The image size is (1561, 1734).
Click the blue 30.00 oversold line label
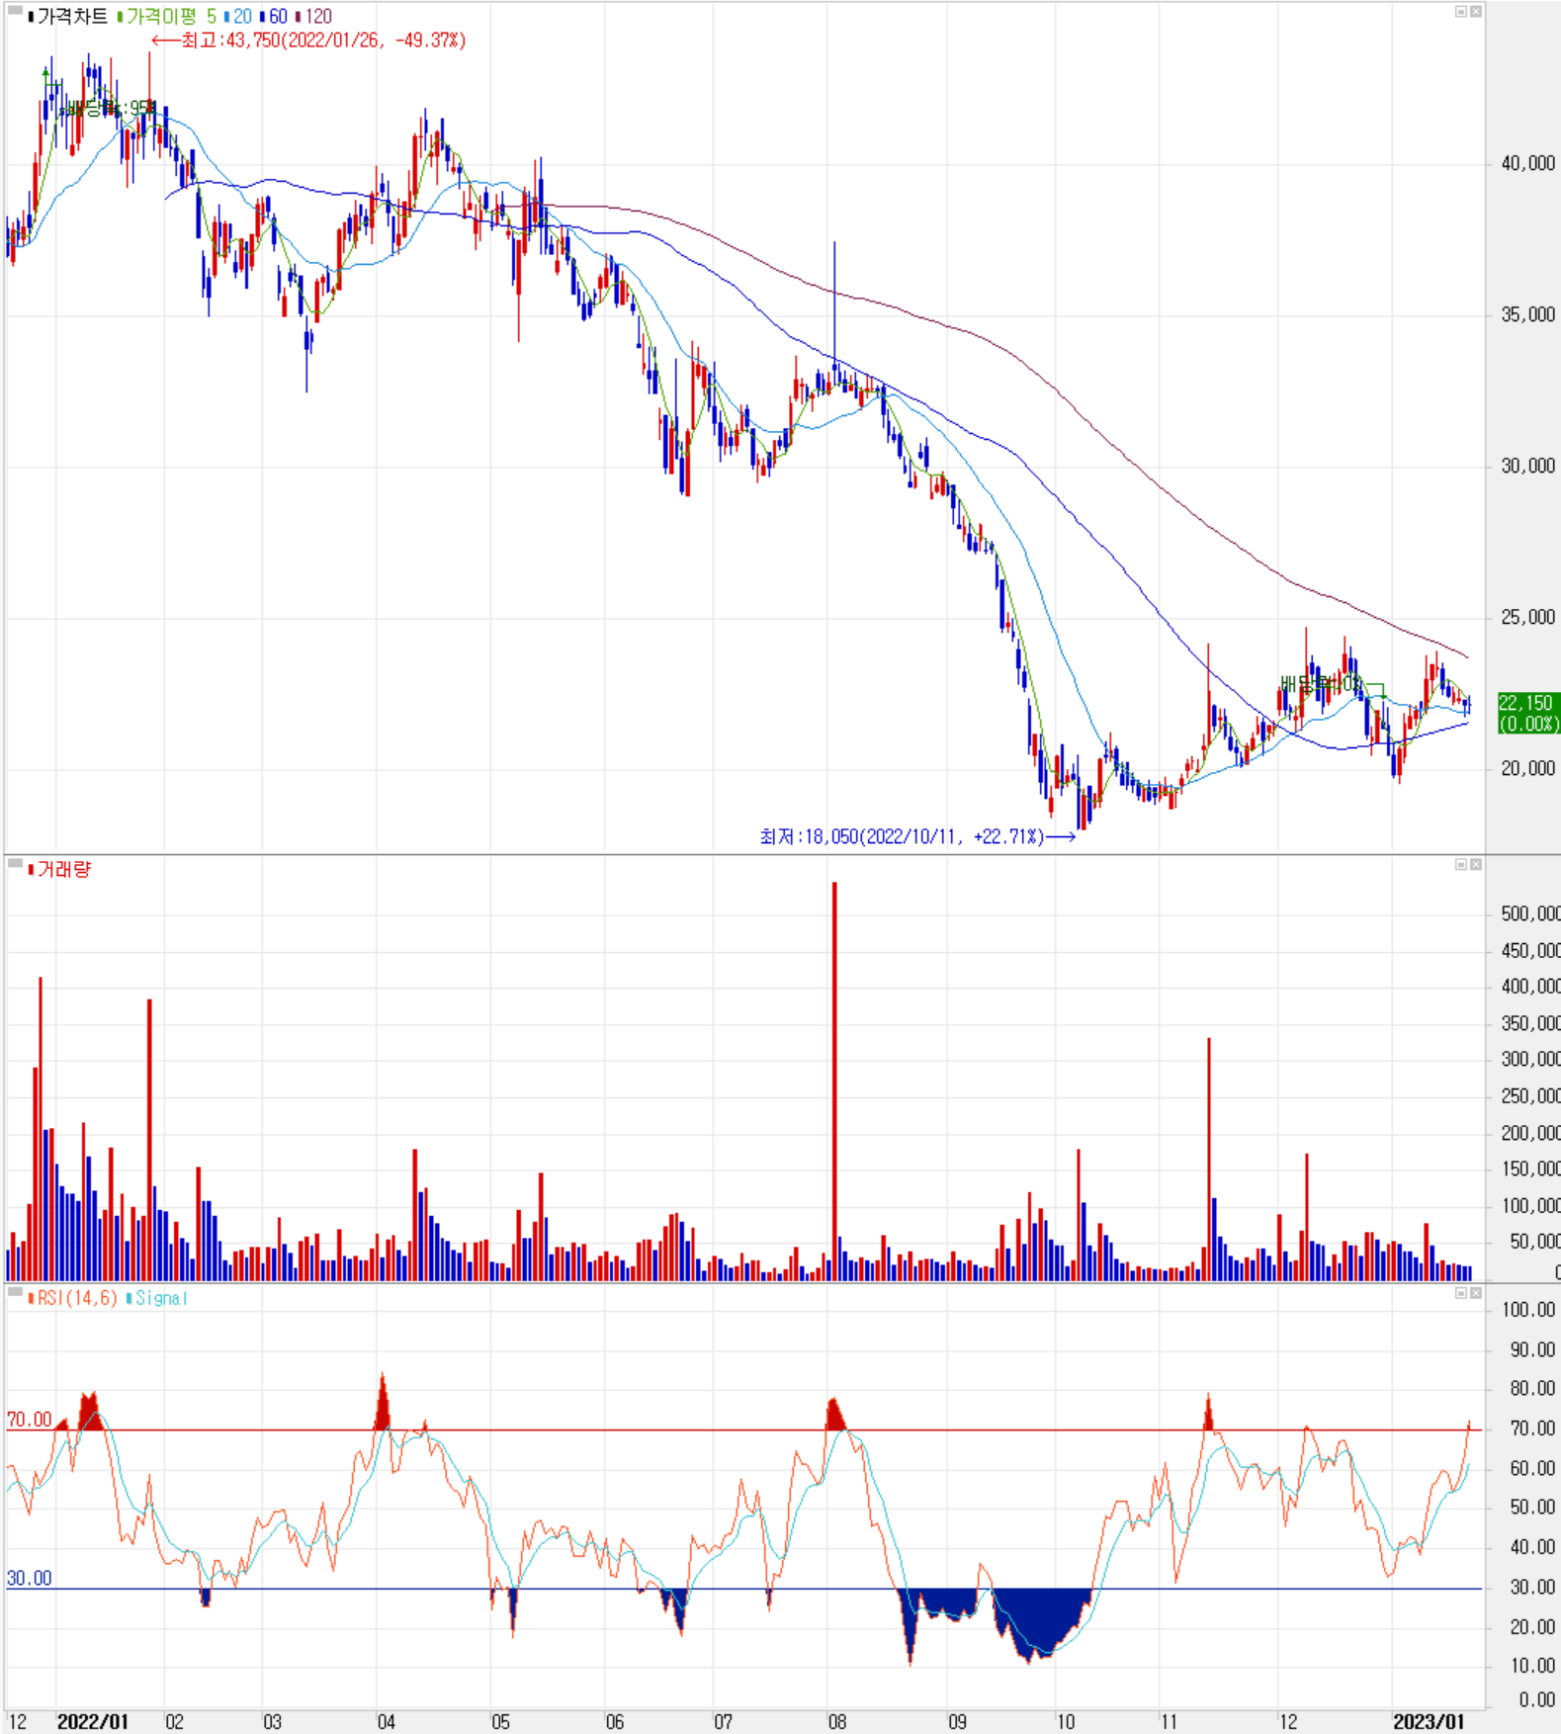tap(29, 1578)
